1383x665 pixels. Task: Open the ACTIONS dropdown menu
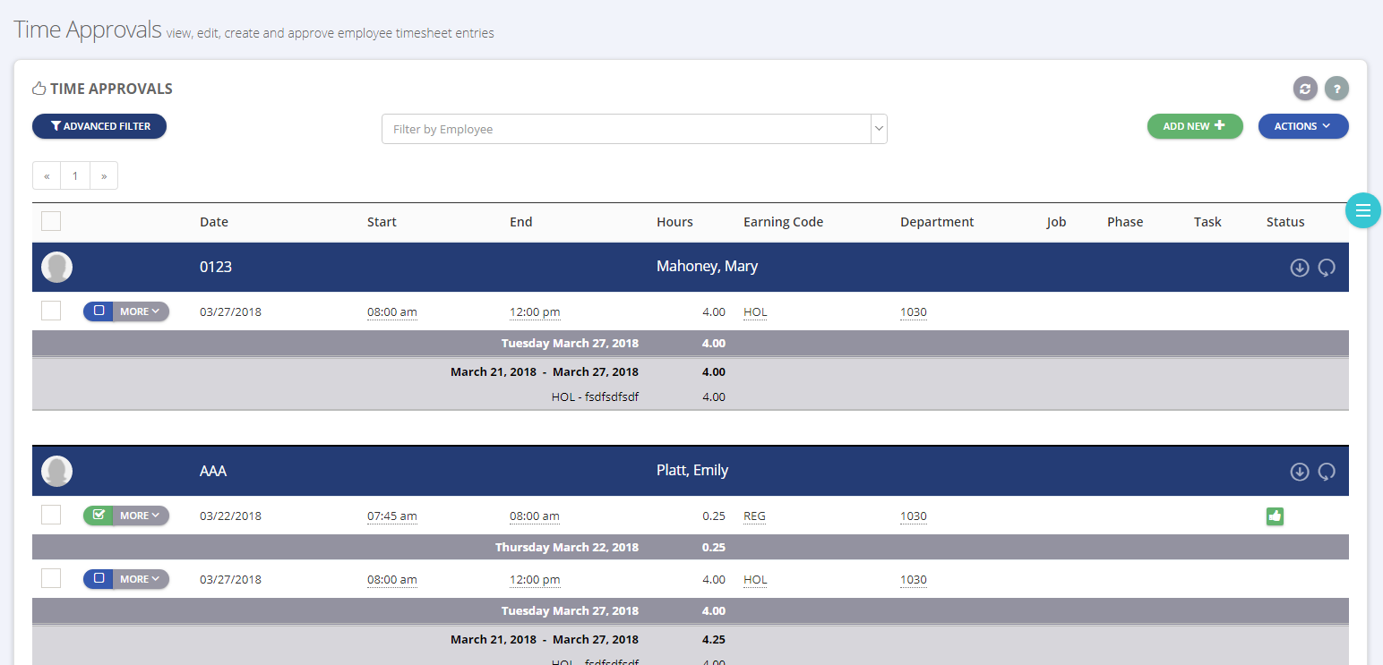(1303, 126)
